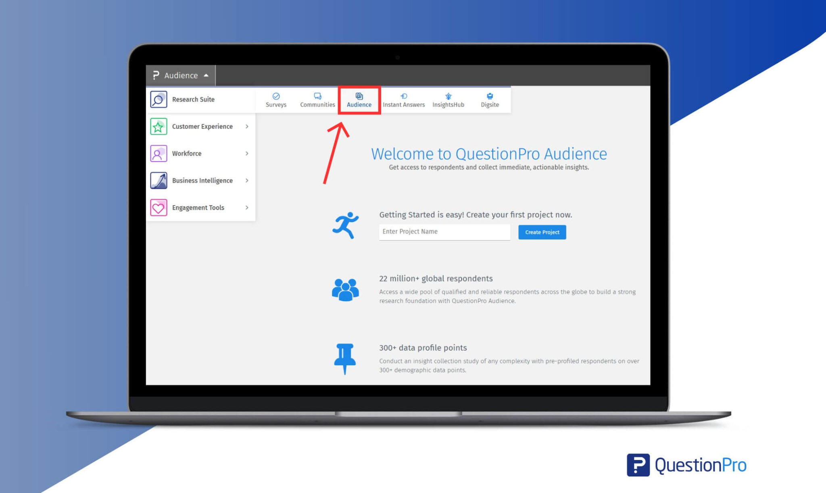The image size is (826, 493).
Task: Expand the Customer Experience submenu chevron
Action: tap(247, 126)
